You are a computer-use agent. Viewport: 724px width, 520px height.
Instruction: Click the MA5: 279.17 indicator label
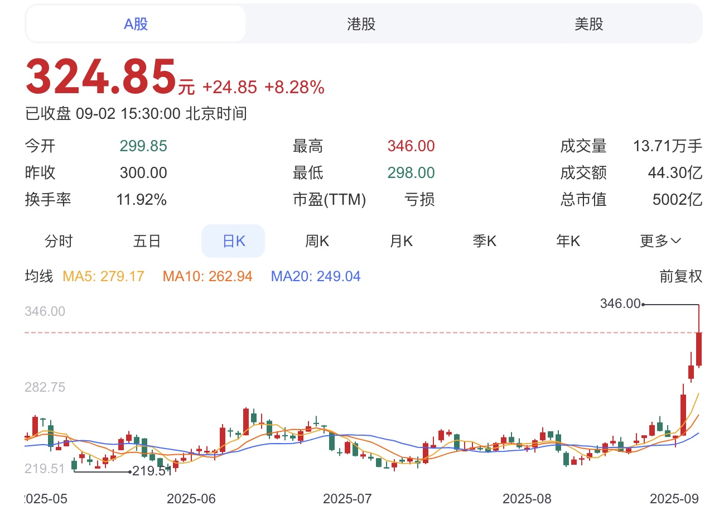pos(103,276)
